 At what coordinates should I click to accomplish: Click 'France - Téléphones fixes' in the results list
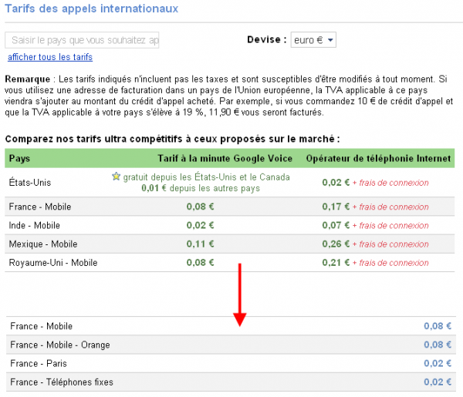point(62,382)
